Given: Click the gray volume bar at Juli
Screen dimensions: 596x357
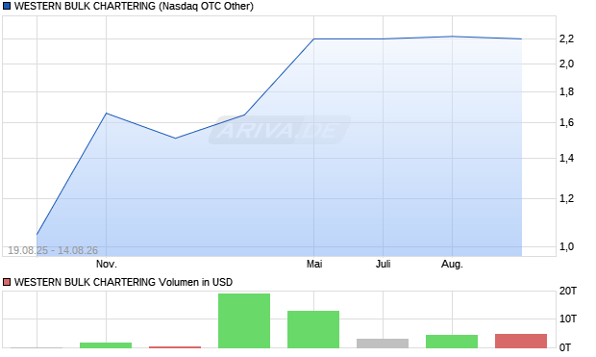Looking at the screenshot, I should [383, 344].
